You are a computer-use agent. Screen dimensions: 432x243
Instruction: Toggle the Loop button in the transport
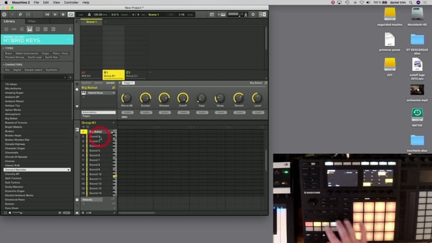tap(71, 14)
